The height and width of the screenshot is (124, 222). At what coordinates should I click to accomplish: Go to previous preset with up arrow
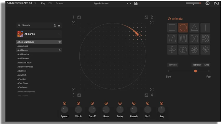point(127,3)
